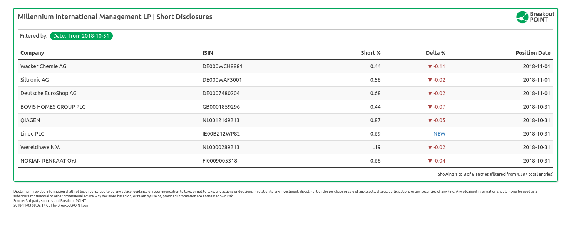Click the down arrow in Nokian Renkaat row

[430, 161]
